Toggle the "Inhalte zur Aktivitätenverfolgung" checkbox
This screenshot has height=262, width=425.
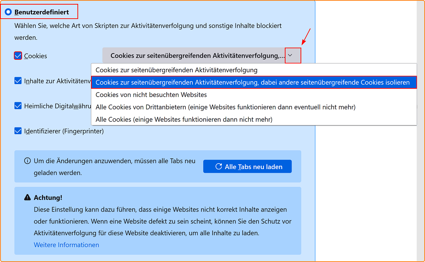point(17,81)
